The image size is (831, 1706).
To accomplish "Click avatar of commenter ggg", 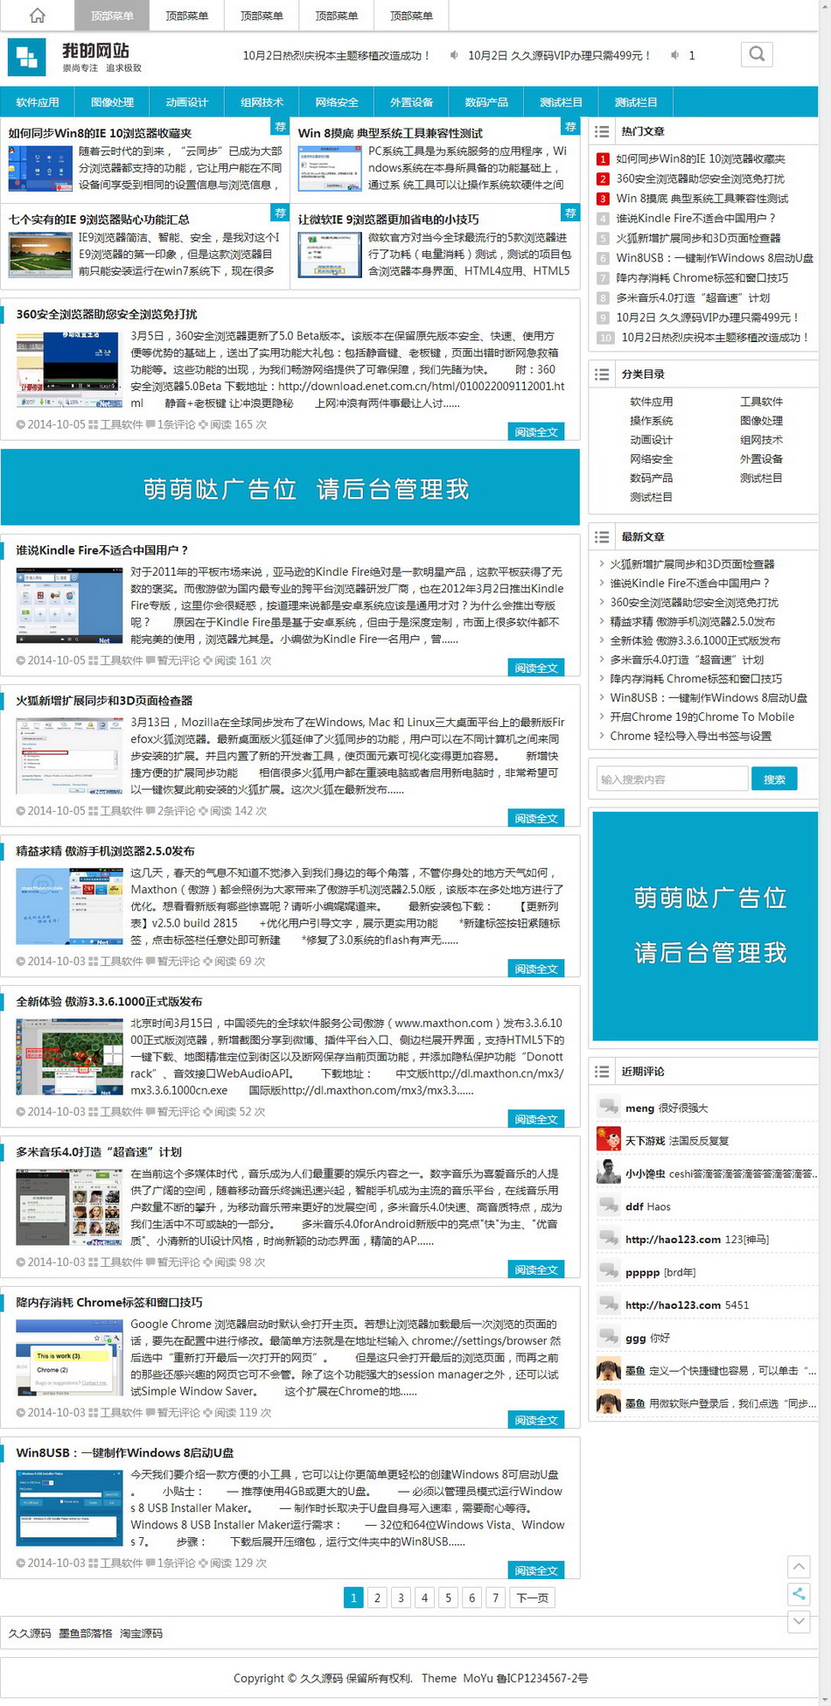I will 608,1336.
